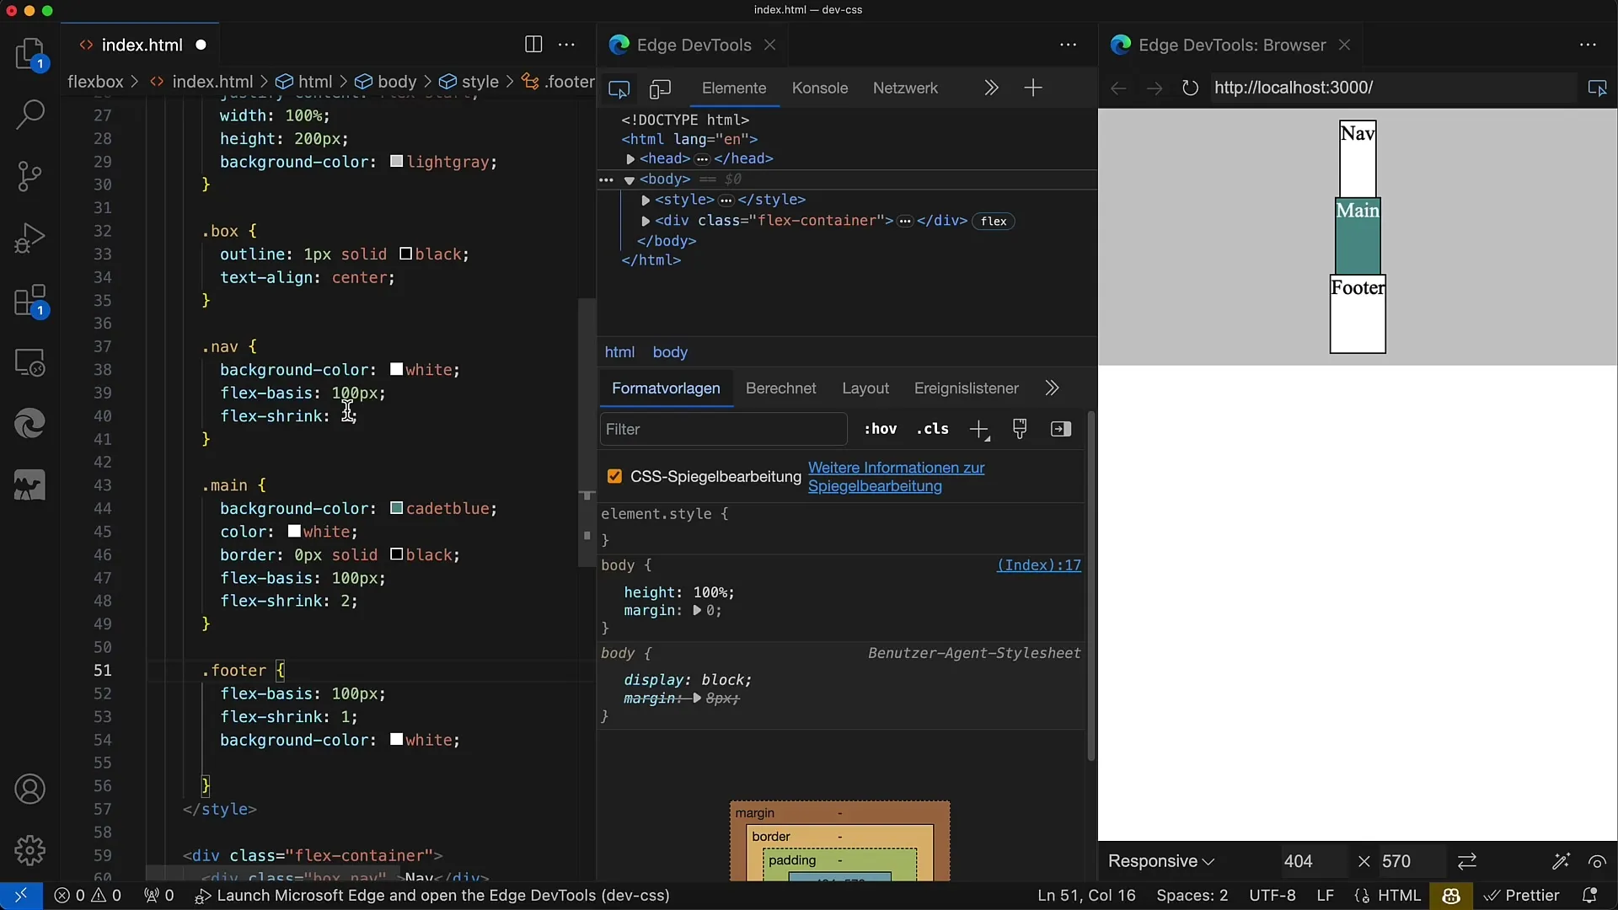The image size is (1618, 910).
Task: Open Prettier status bar item
Action: pyautogui.click(x=1521, y=896)
